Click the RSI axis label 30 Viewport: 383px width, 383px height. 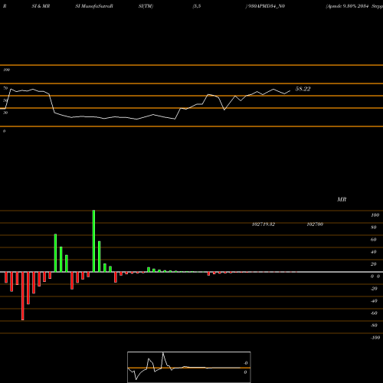(x=5, y=113)
